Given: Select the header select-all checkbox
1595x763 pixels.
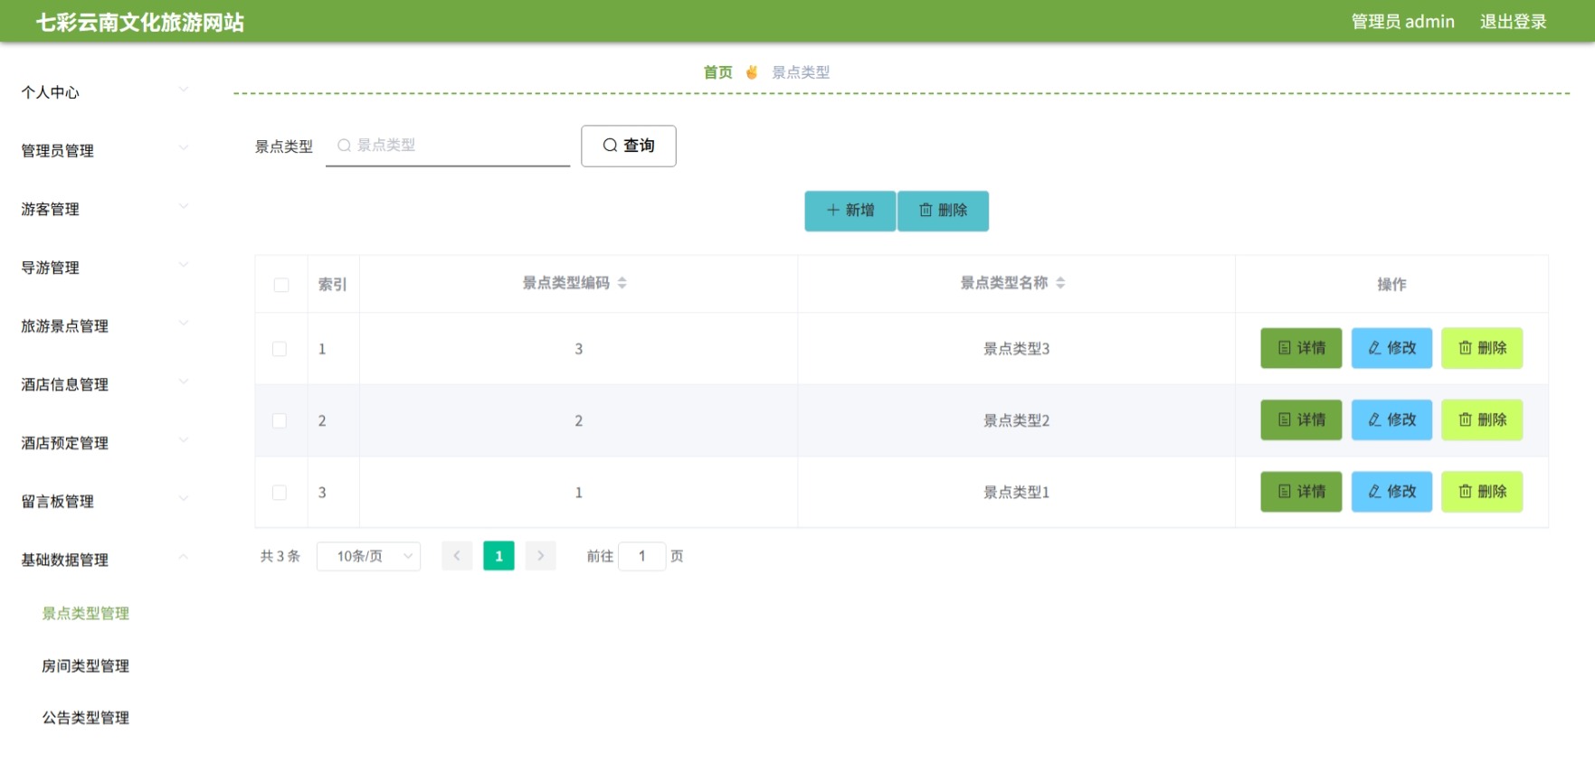Looking at the screenshot, I should point(281,285).
